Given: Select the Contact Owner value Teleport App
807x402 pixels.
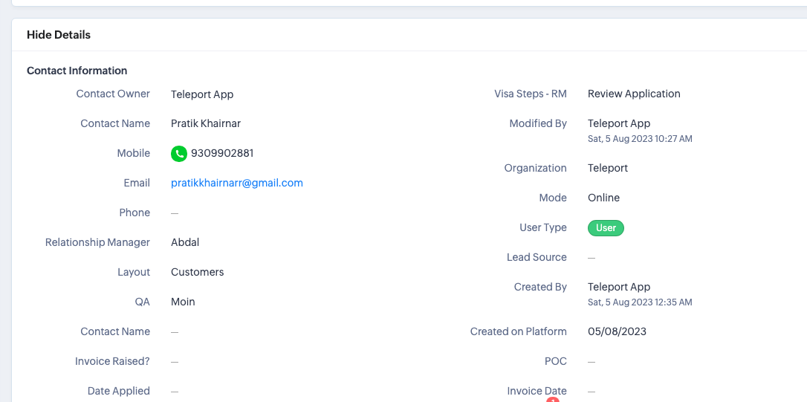Looking at the screenshot, I should click(202, 94).
